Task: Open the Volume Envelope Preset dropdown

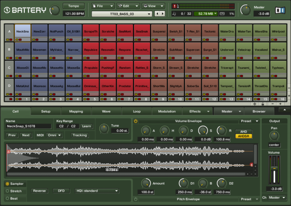Action: pyautogui.click(x=250, y=121)
